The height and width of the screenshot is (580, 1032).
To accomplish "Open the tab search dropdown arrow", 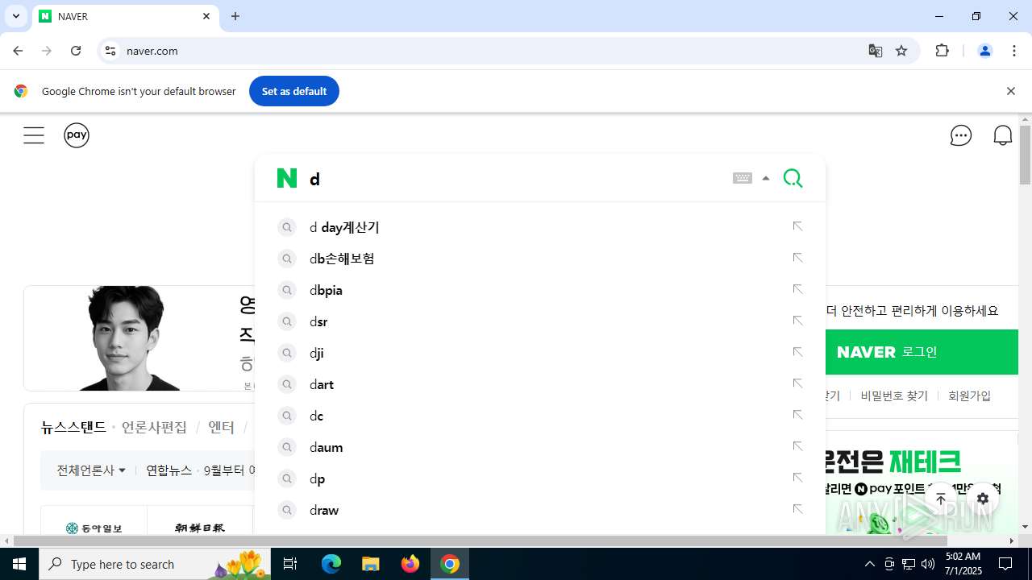I will [15, 16].
